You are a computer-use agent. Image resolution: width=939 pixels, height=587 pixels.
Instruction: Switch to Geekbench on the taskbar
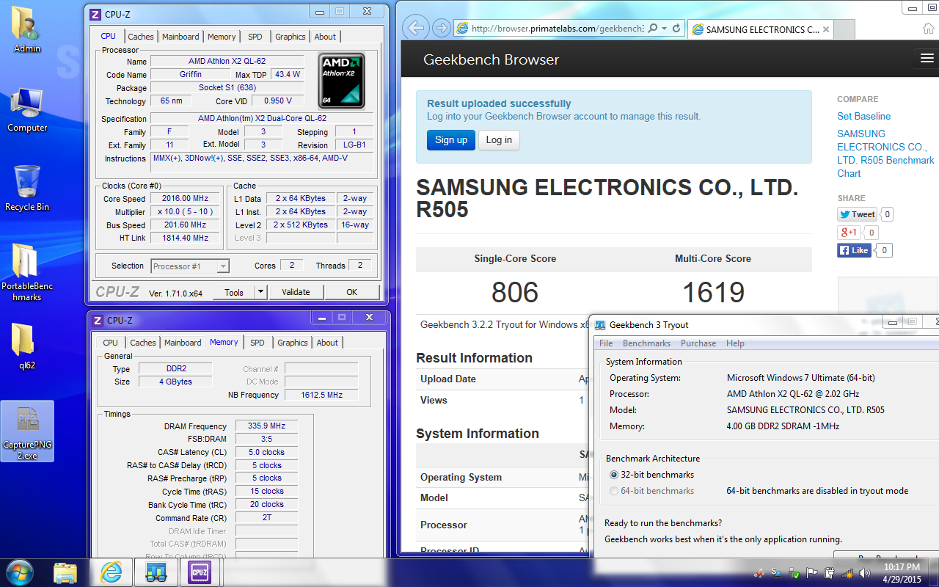click(156, 572)
